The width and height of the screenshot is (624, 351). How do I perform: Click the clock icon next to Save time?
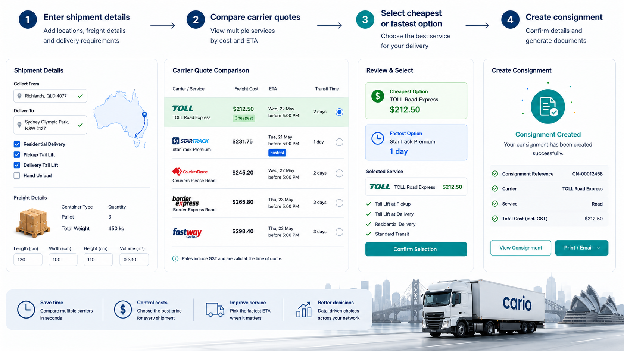coord(26,310)
